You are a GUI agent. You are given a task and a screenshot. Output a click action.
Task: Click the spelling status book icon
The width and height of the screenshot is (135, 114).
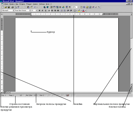click(67, 95)
